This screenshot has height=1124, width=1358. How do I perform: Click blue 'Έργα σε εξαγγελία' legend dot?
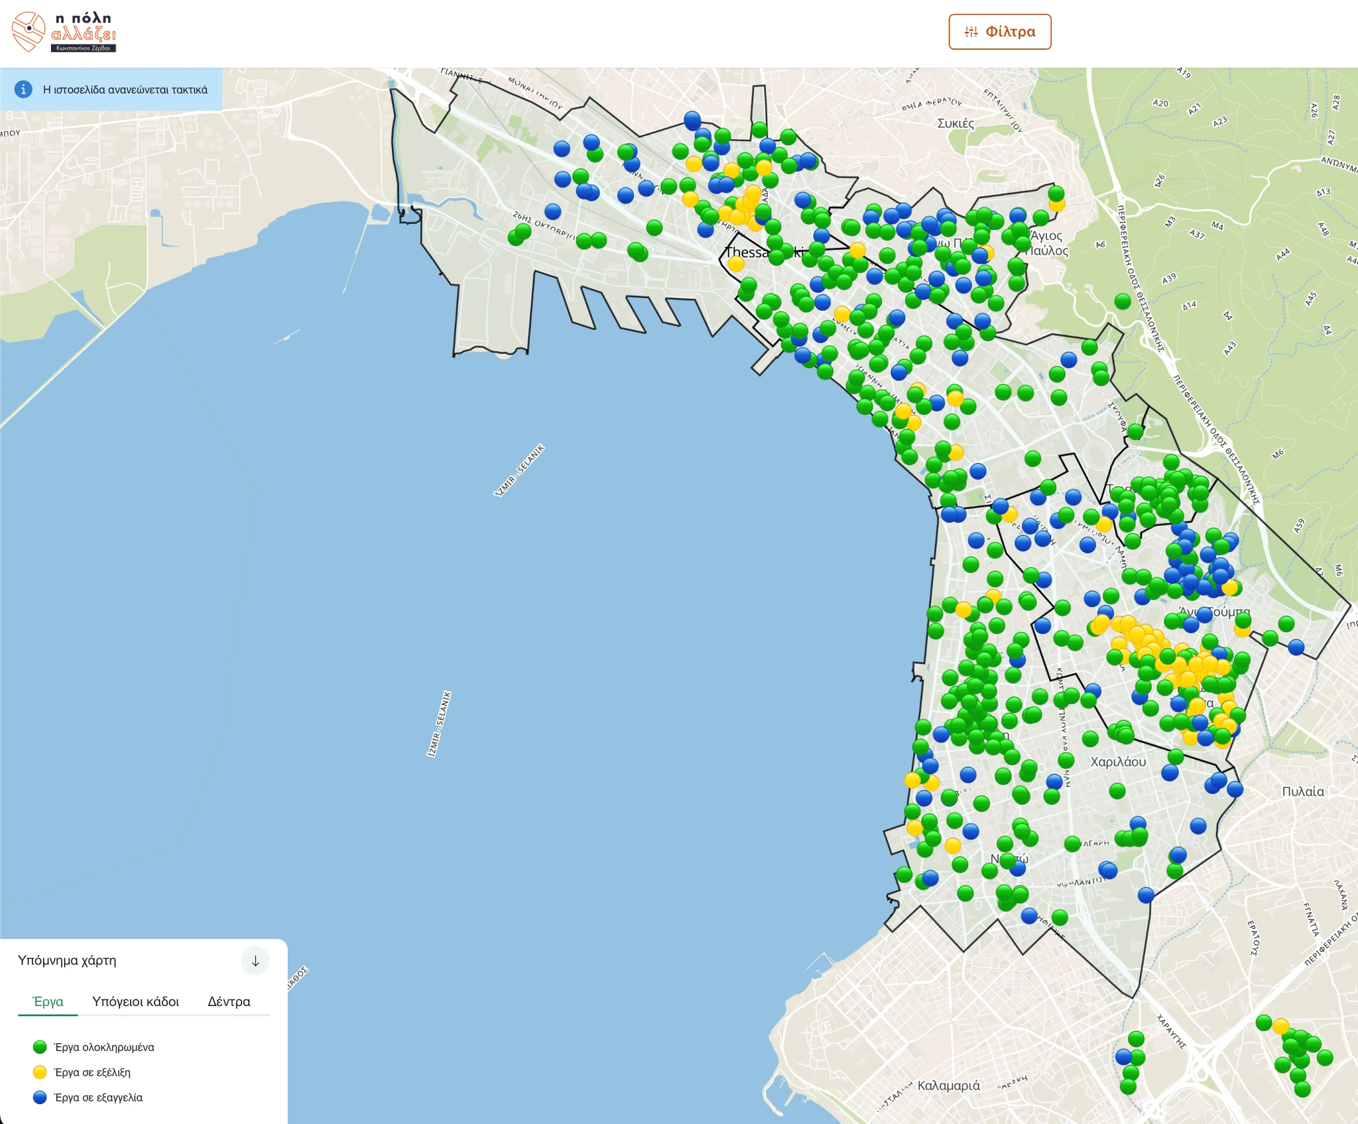tap(40, 1097)
